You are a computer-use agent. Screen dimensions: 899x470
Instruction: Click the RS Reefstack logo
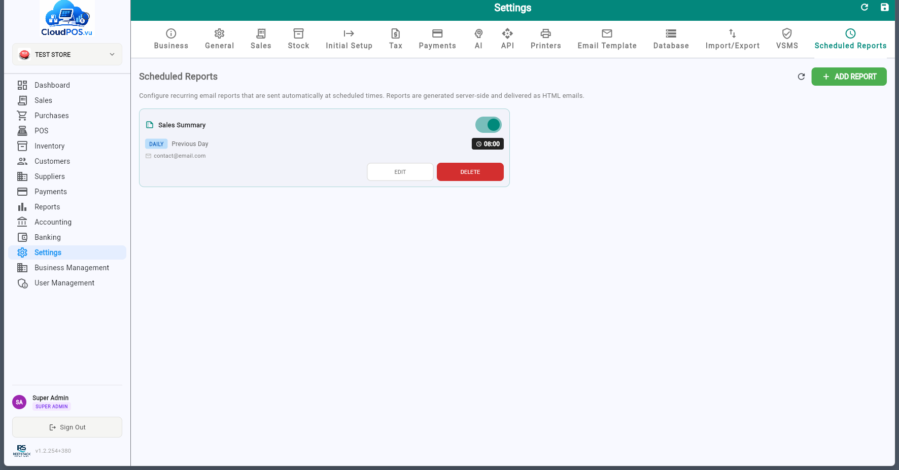pyautogui.click(x=22, y=451)
